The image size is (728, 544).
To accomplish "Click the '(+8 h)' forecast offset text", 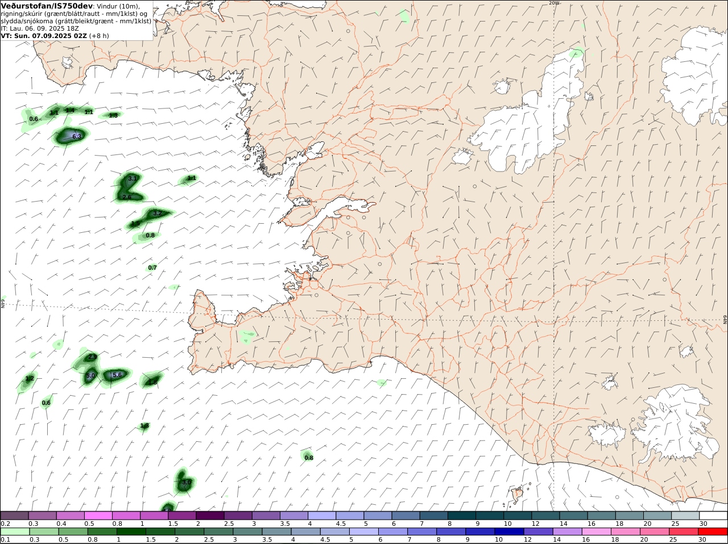I will coord(99,35).
